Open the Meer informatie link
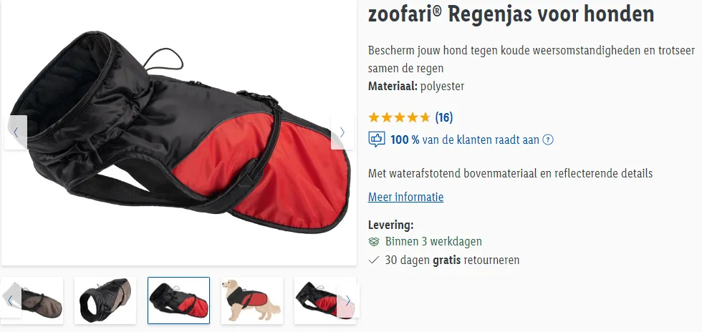This screenshot has width=702, height=332. pyautogui.click(x=405, y=197)
